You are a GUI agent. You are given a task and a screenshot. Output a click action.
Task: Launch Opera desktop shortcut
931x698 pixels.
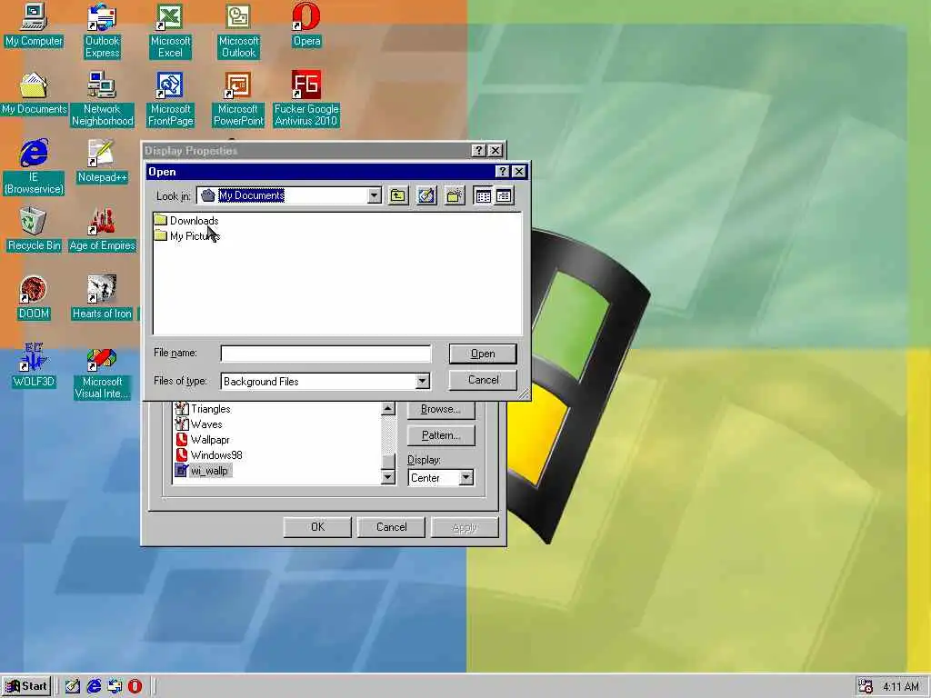(306, 25)
